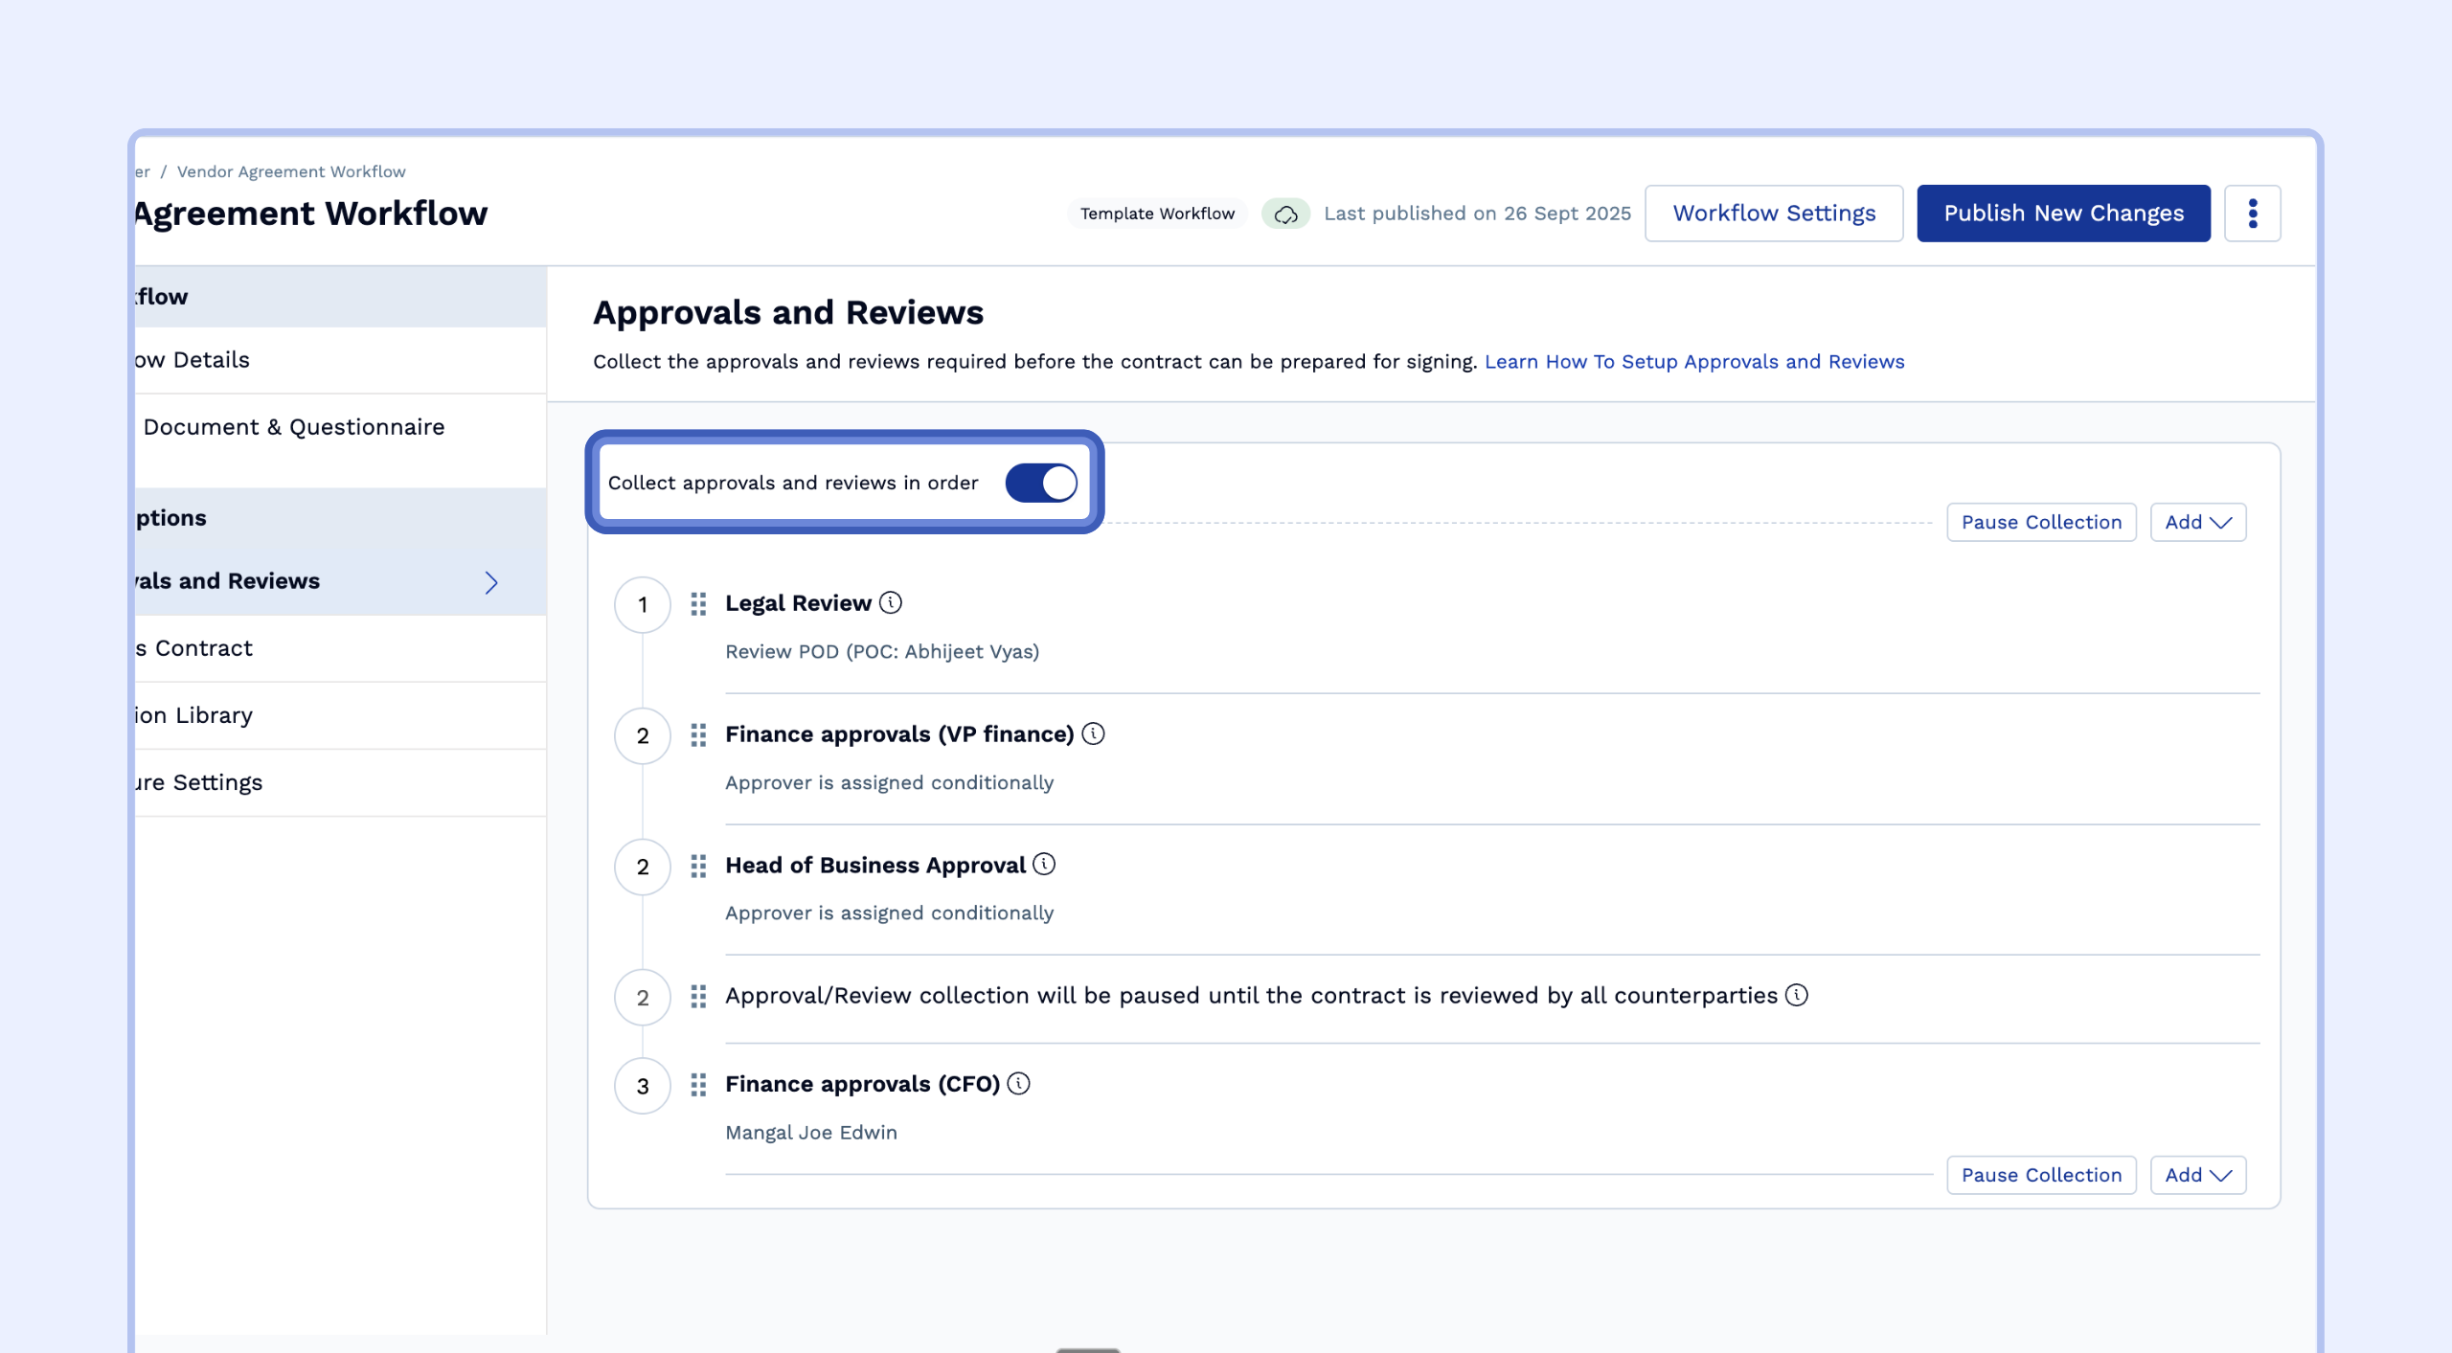The height and width of the screenshot is (1353, 2452).
Task: Open the three-dot more options menu
Action: click(x=2252, y=214)
